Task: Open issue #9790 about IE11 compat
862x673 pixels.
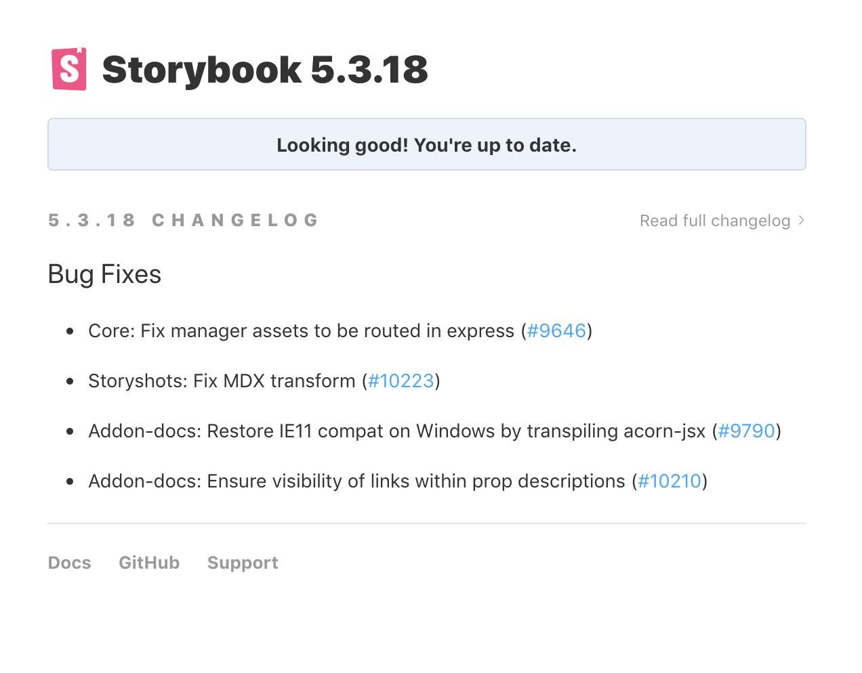Action: [x=745, y=431]
